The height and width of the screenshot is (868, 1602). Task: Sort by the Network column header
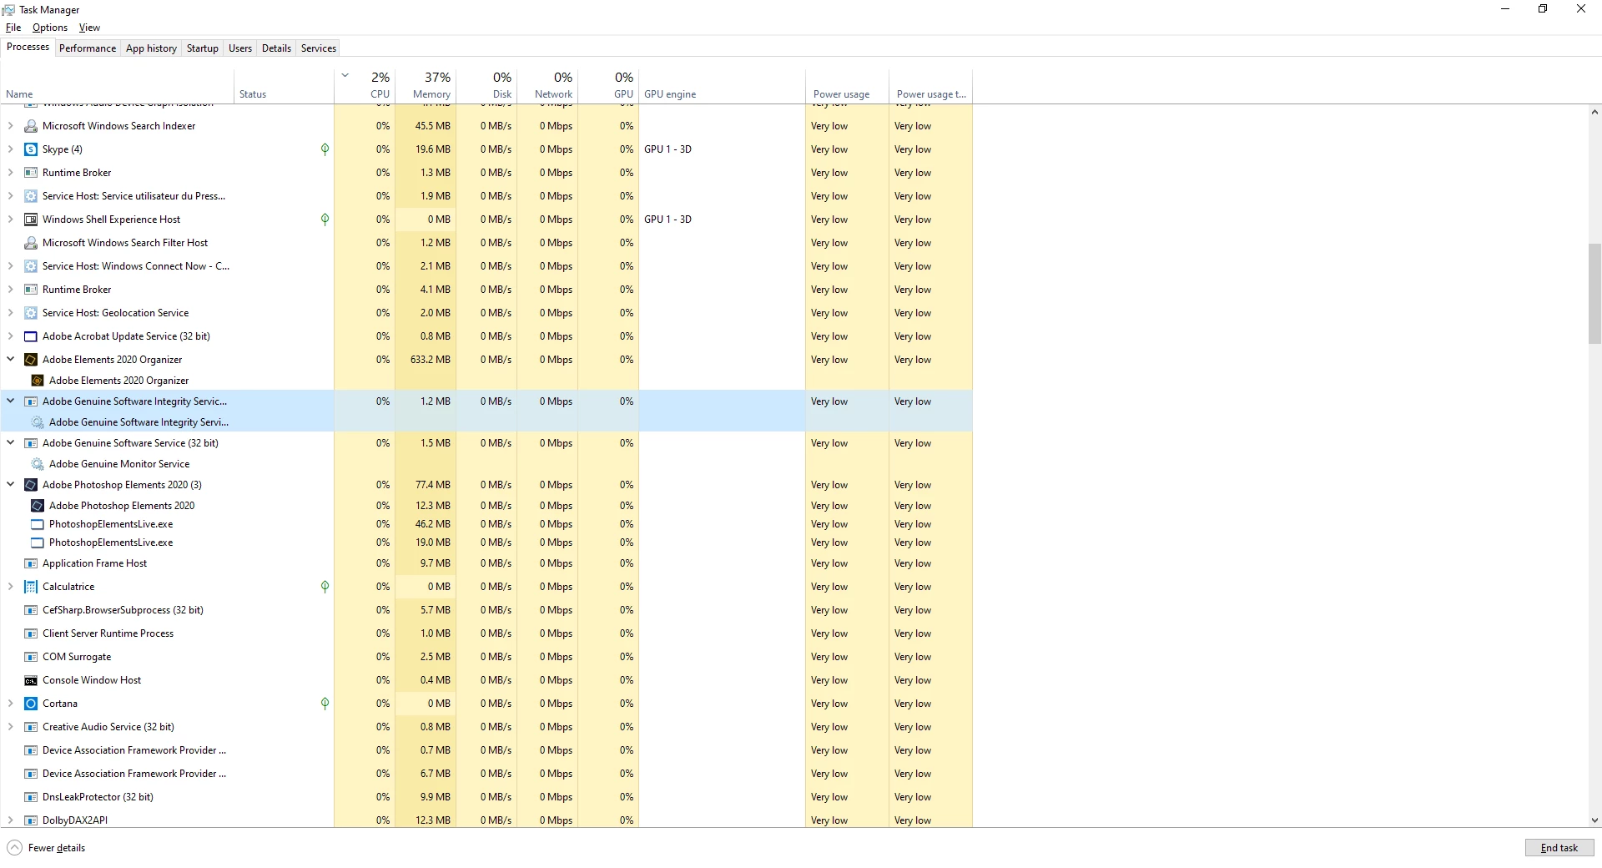[547, 86]
